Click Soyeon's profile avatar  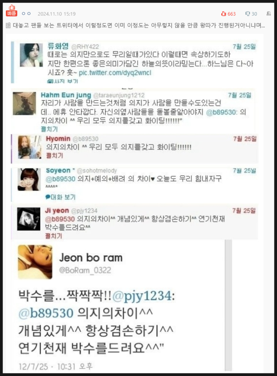click(29, 179)
